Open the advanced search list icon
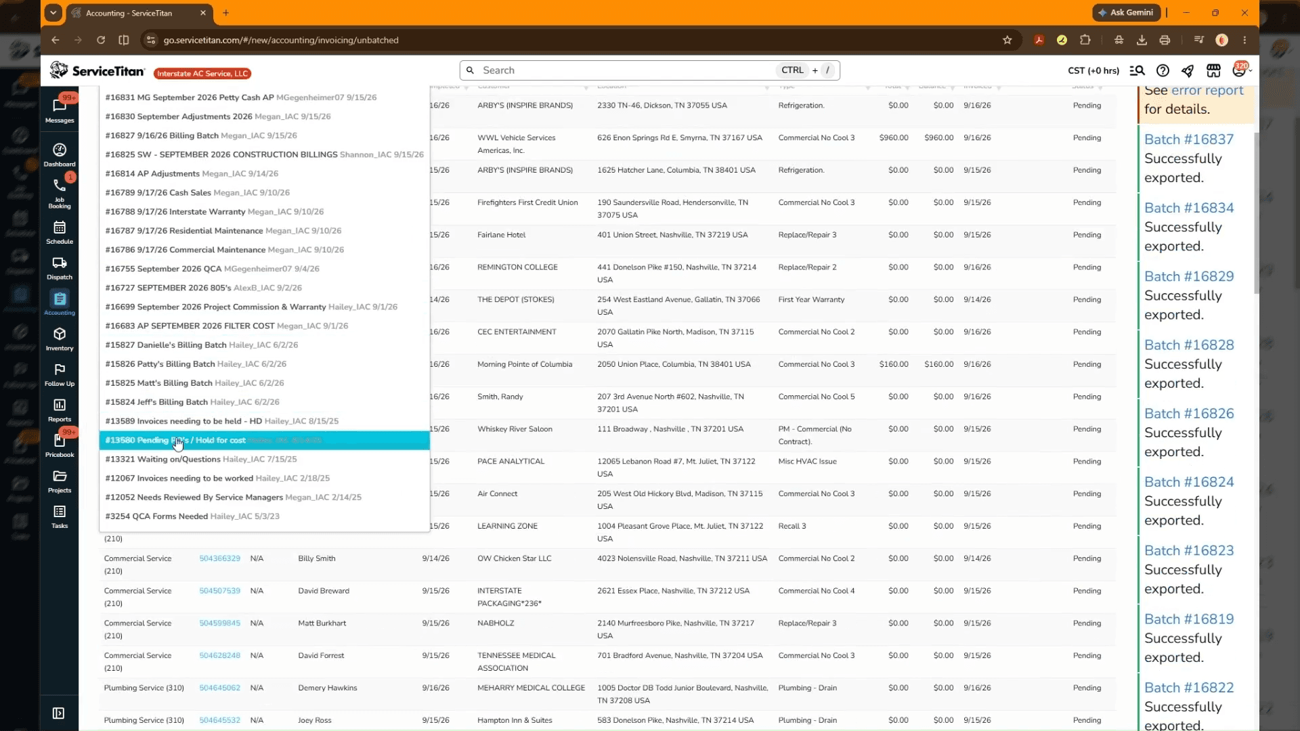 click(1137, 70)
